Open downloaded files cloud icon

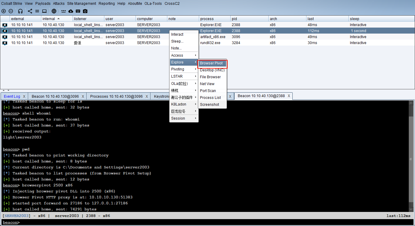point(71,11)
